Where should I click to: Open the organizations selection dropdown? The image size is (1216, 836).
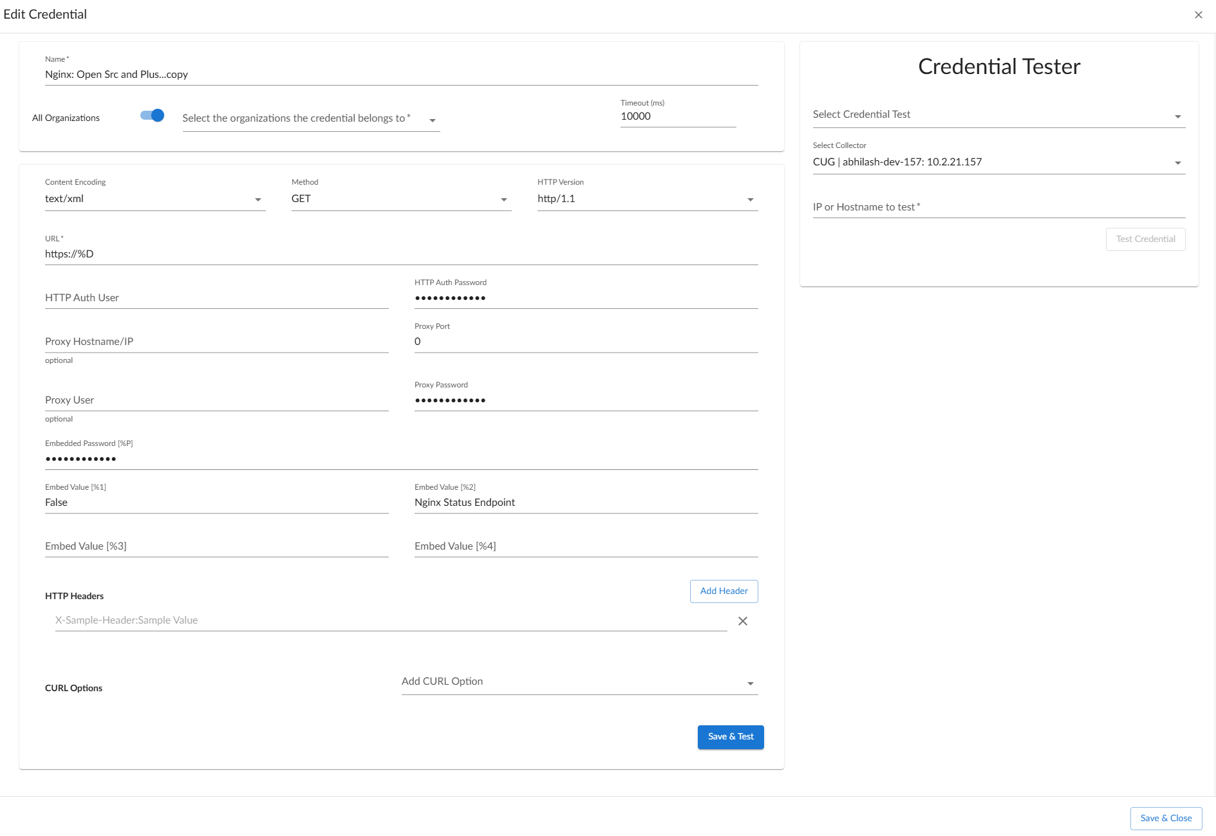(x=310, y=119)
